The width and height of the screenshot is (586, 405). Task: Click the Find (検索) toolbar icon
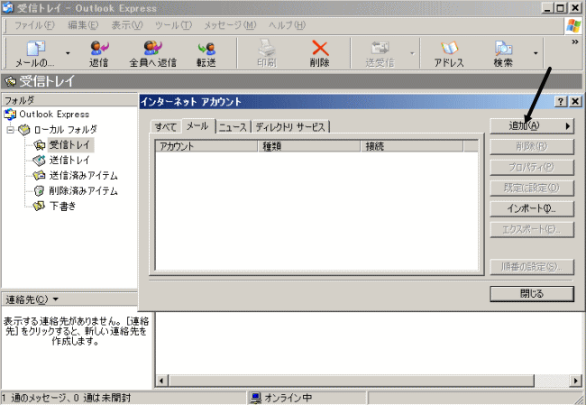click(503, 49)
